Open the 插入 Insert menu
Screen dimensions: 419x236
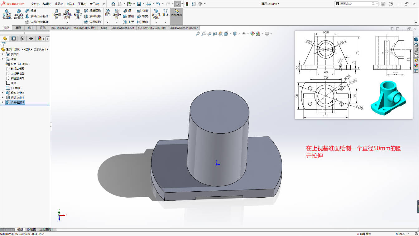[x=70, y=4]
